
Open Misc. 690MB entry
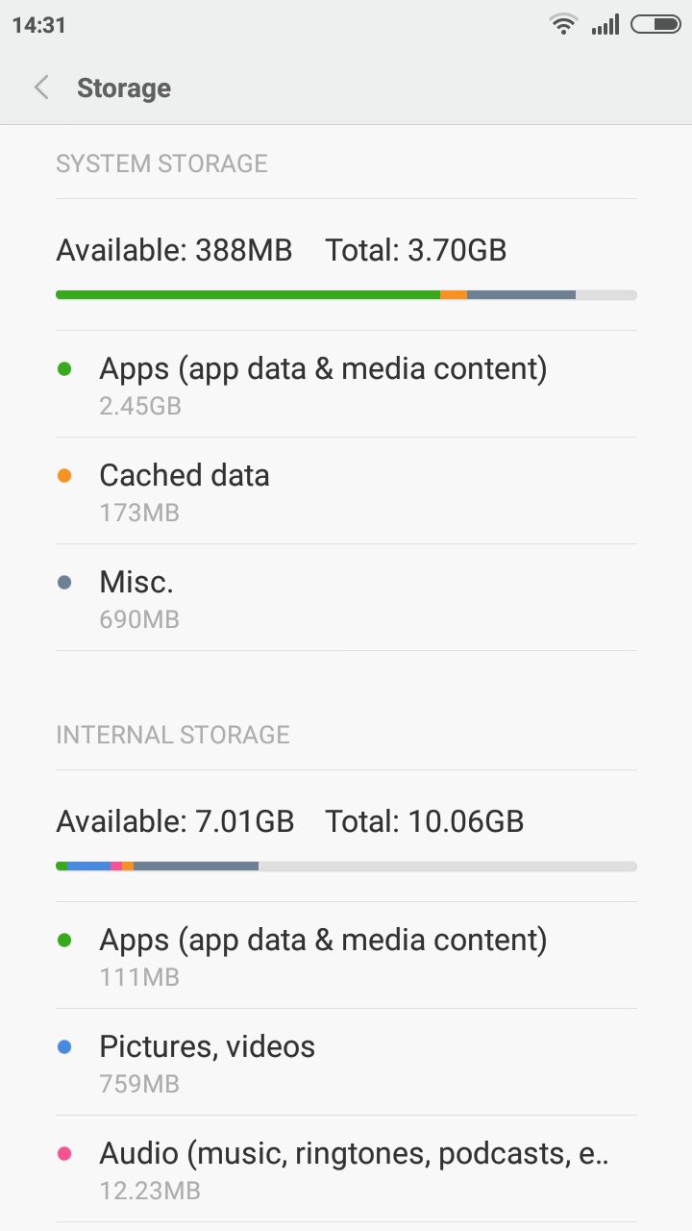tap(346, 597)
